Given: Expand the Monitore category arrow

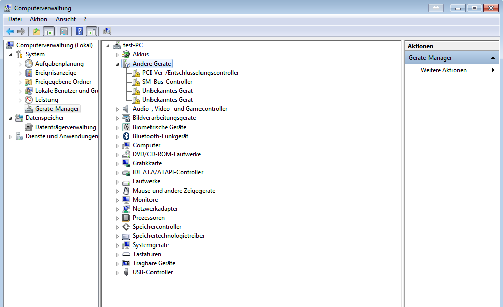Looking at the screenshot, I should click(117, 200).
